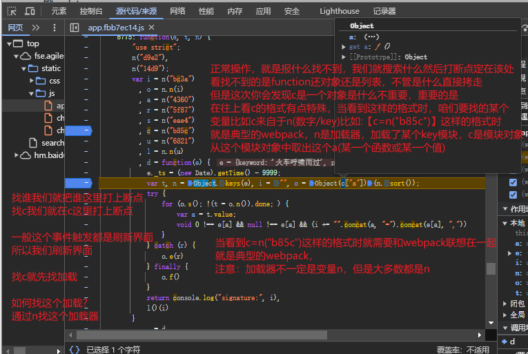Screen dimensions: 528x354
Task: Click the css folder icon
Action: (41, 81)
